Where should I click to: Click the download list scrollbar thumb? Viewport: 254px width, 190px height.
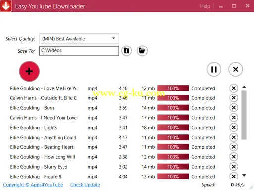click(244, 115)
